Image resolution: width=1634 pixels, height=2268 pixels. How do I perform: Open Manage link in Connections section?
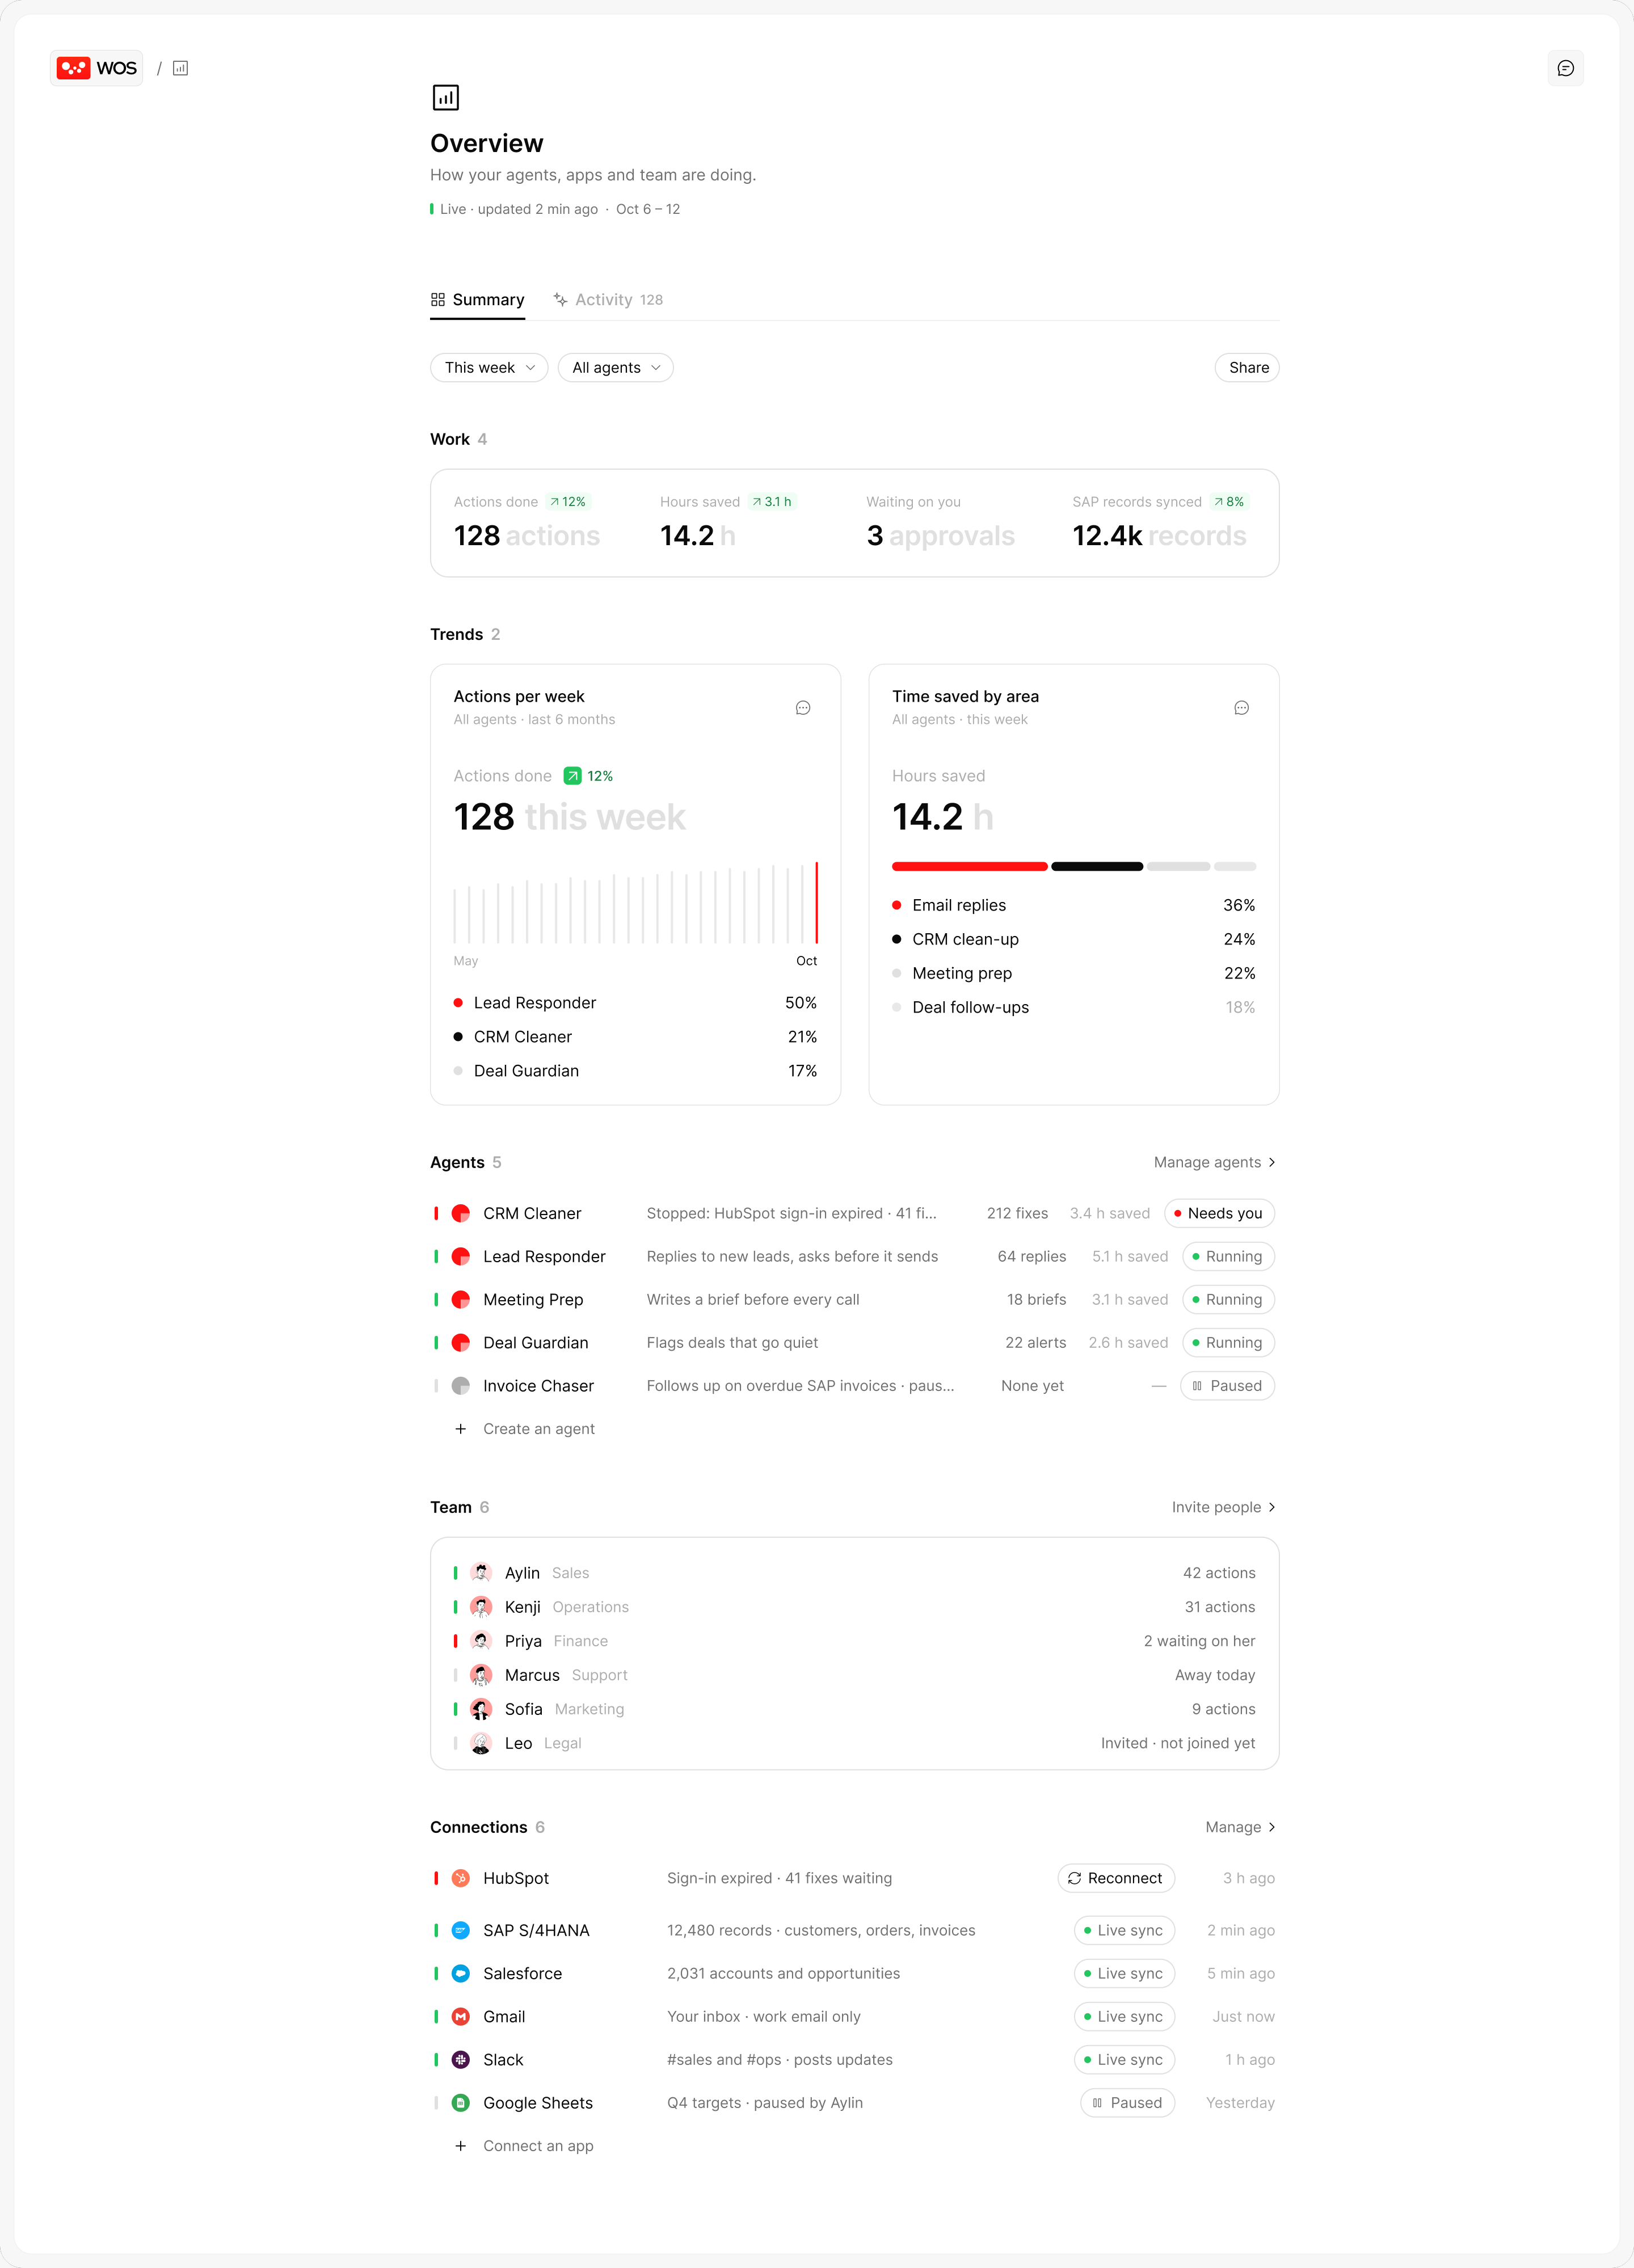coord(1240,1827)
